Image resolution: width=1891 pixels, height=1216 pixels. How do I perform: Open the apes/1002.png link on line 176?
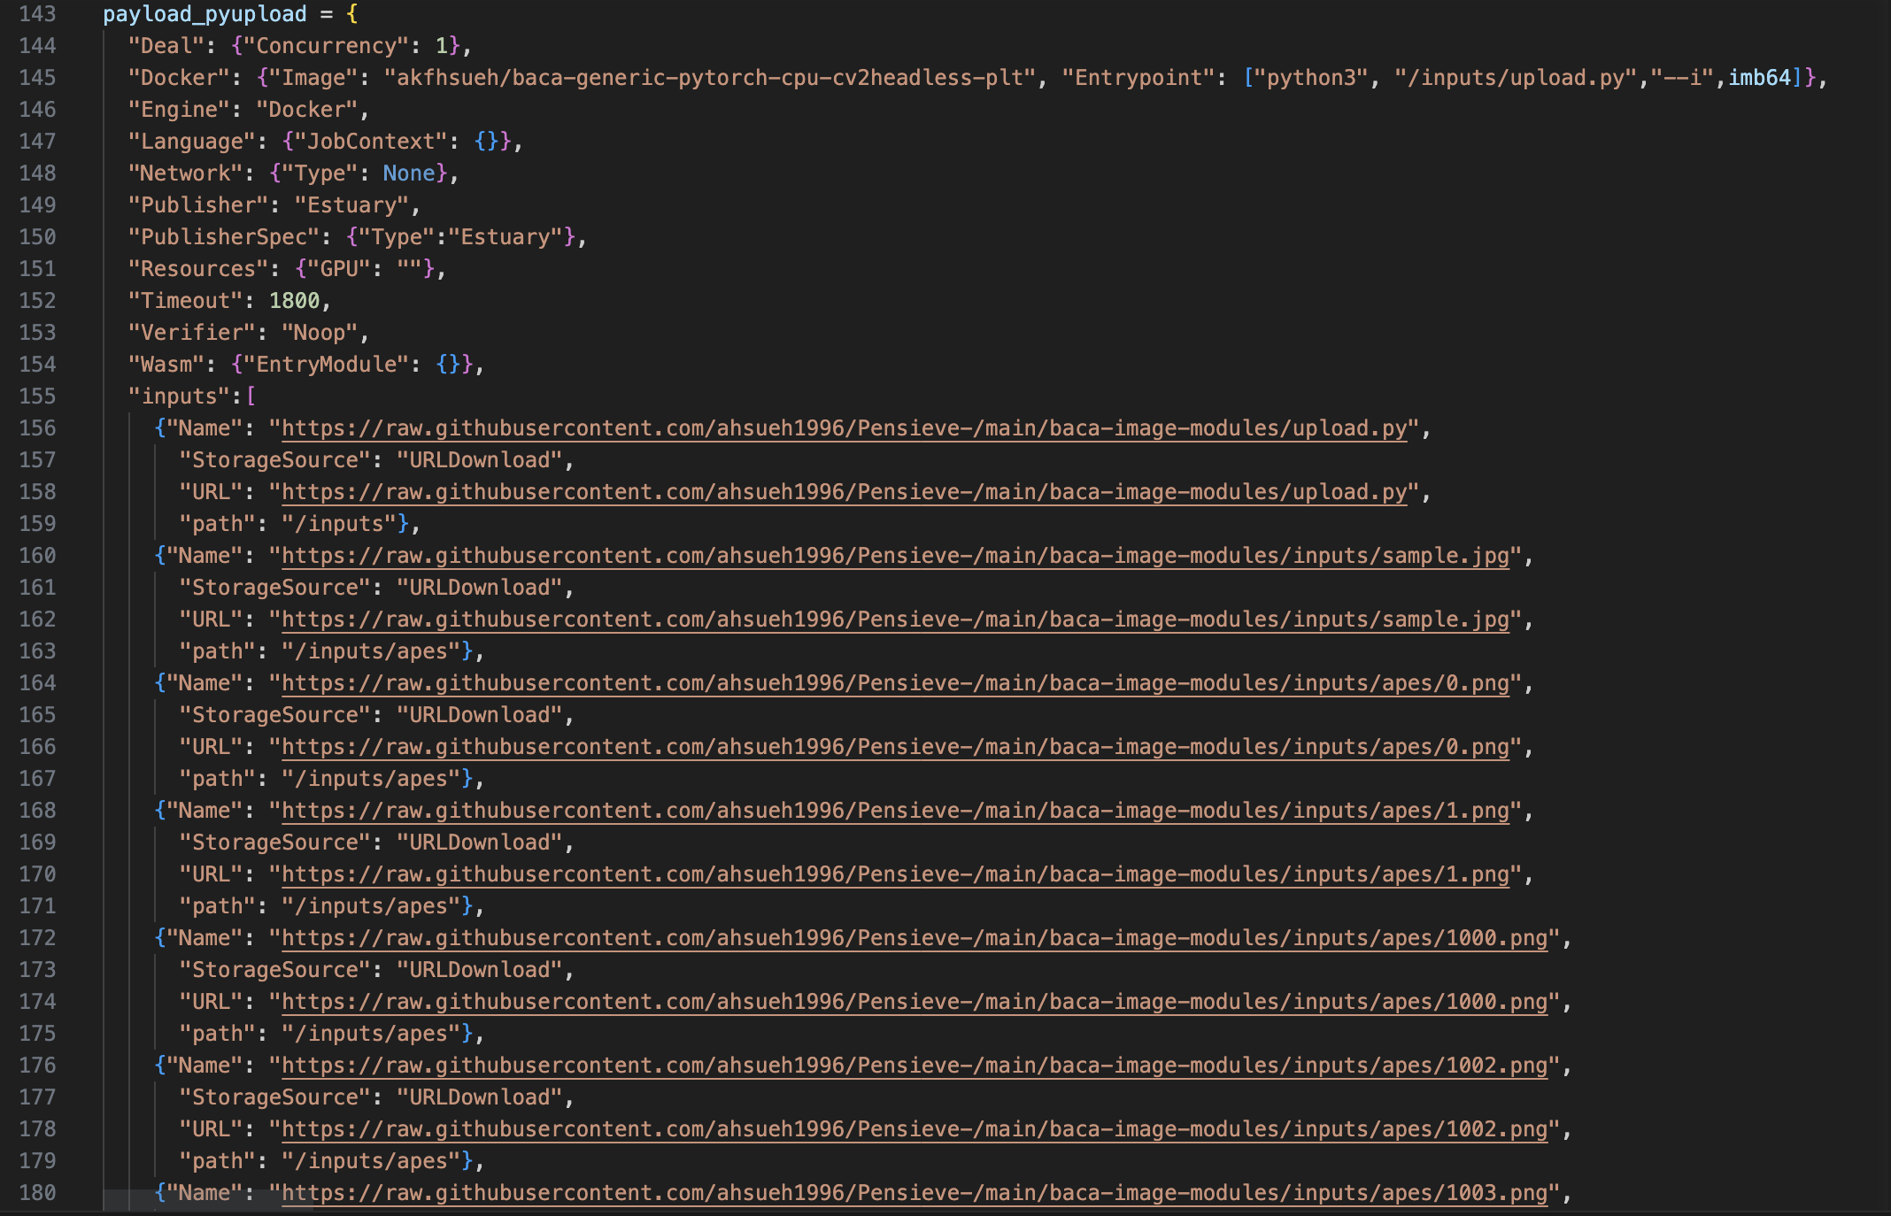pyautogui.click(x=915, y=1066)
